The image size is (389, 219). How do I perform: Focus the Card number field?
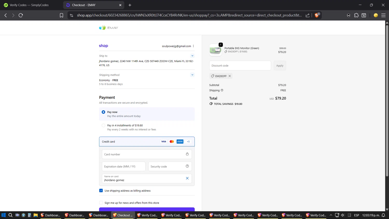[147, 154]
